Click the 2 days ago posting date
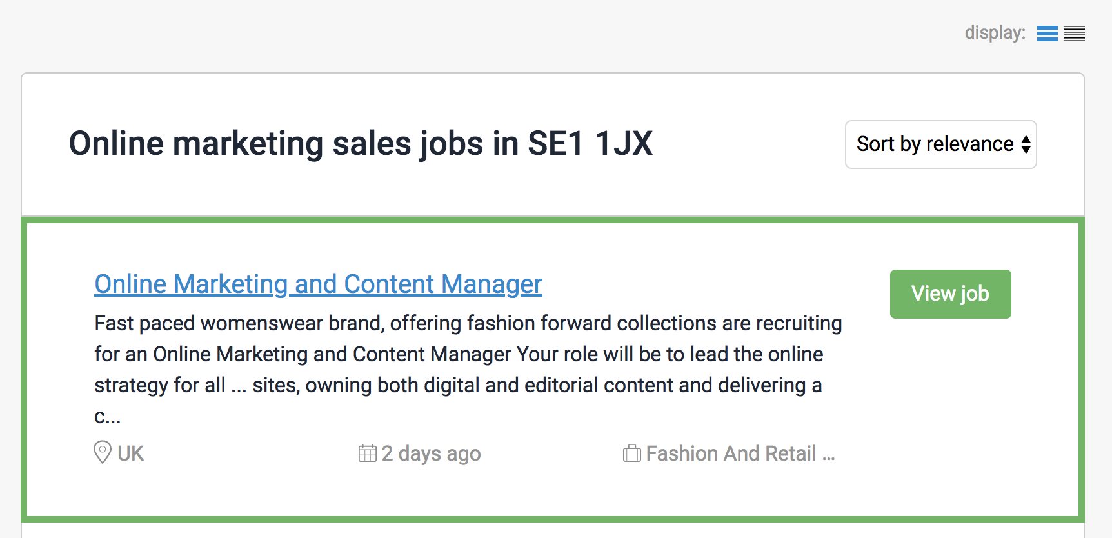 coord(431,453)
